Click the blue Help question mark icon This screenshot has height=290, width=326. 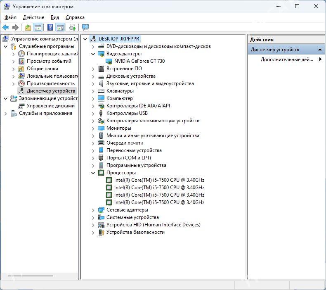click(x=50, y=27)
